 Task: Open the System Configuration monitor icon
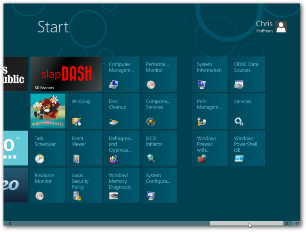coord(151,196)
